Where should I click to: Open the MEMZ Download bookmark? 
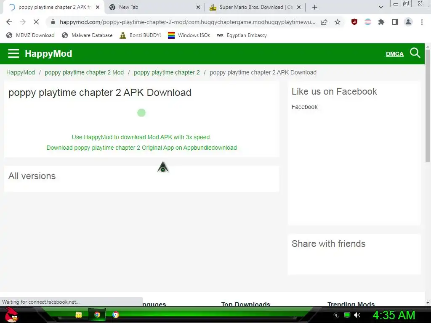click(x=30, y=35)
